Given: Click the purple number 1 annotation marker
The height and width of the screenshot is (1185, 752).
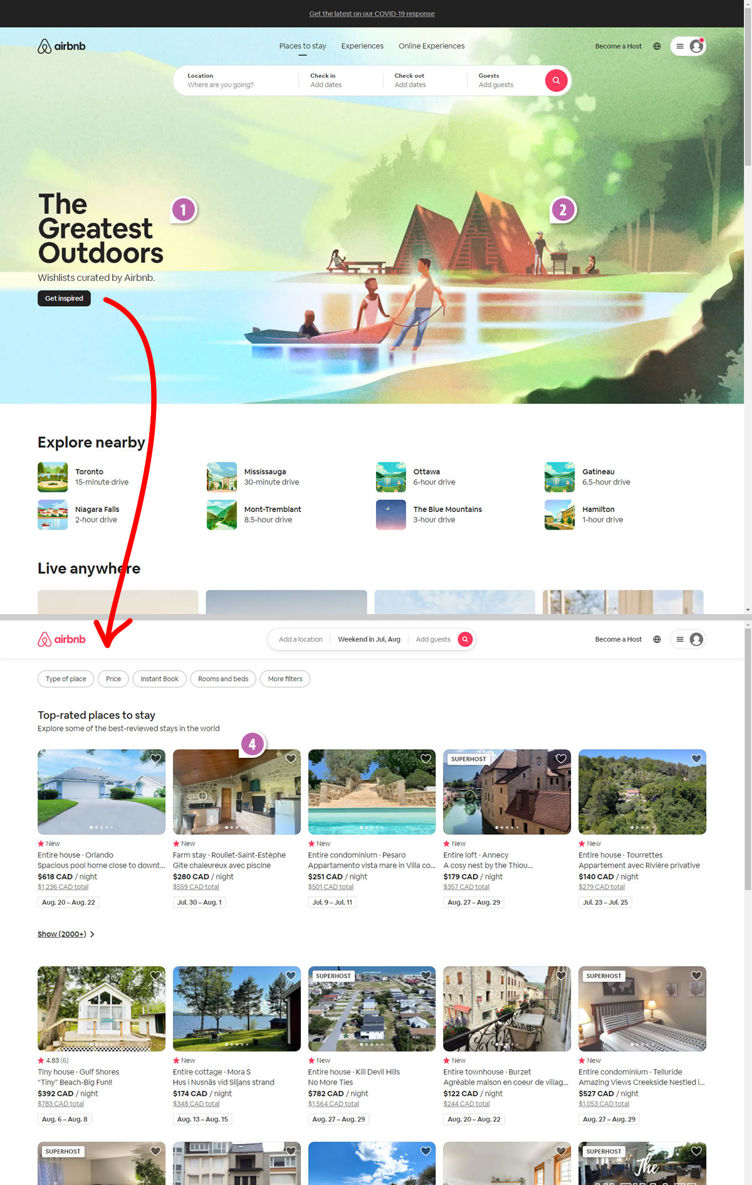Looking at the screenshot, I should (184, 210).
